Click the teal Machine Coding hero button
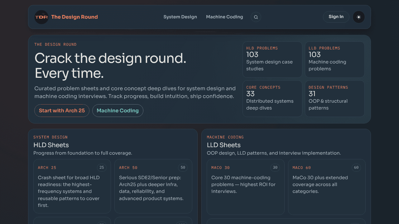The height and width of the screenshot is (224, 399). tap(118, 111)
